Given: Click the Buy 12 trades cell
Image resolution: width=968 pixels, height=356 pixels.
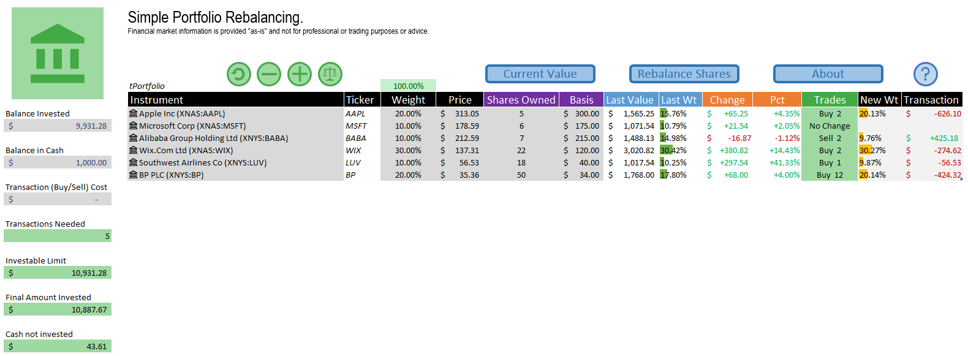Looking at the screenshot, I should click(x=830, y=175).
